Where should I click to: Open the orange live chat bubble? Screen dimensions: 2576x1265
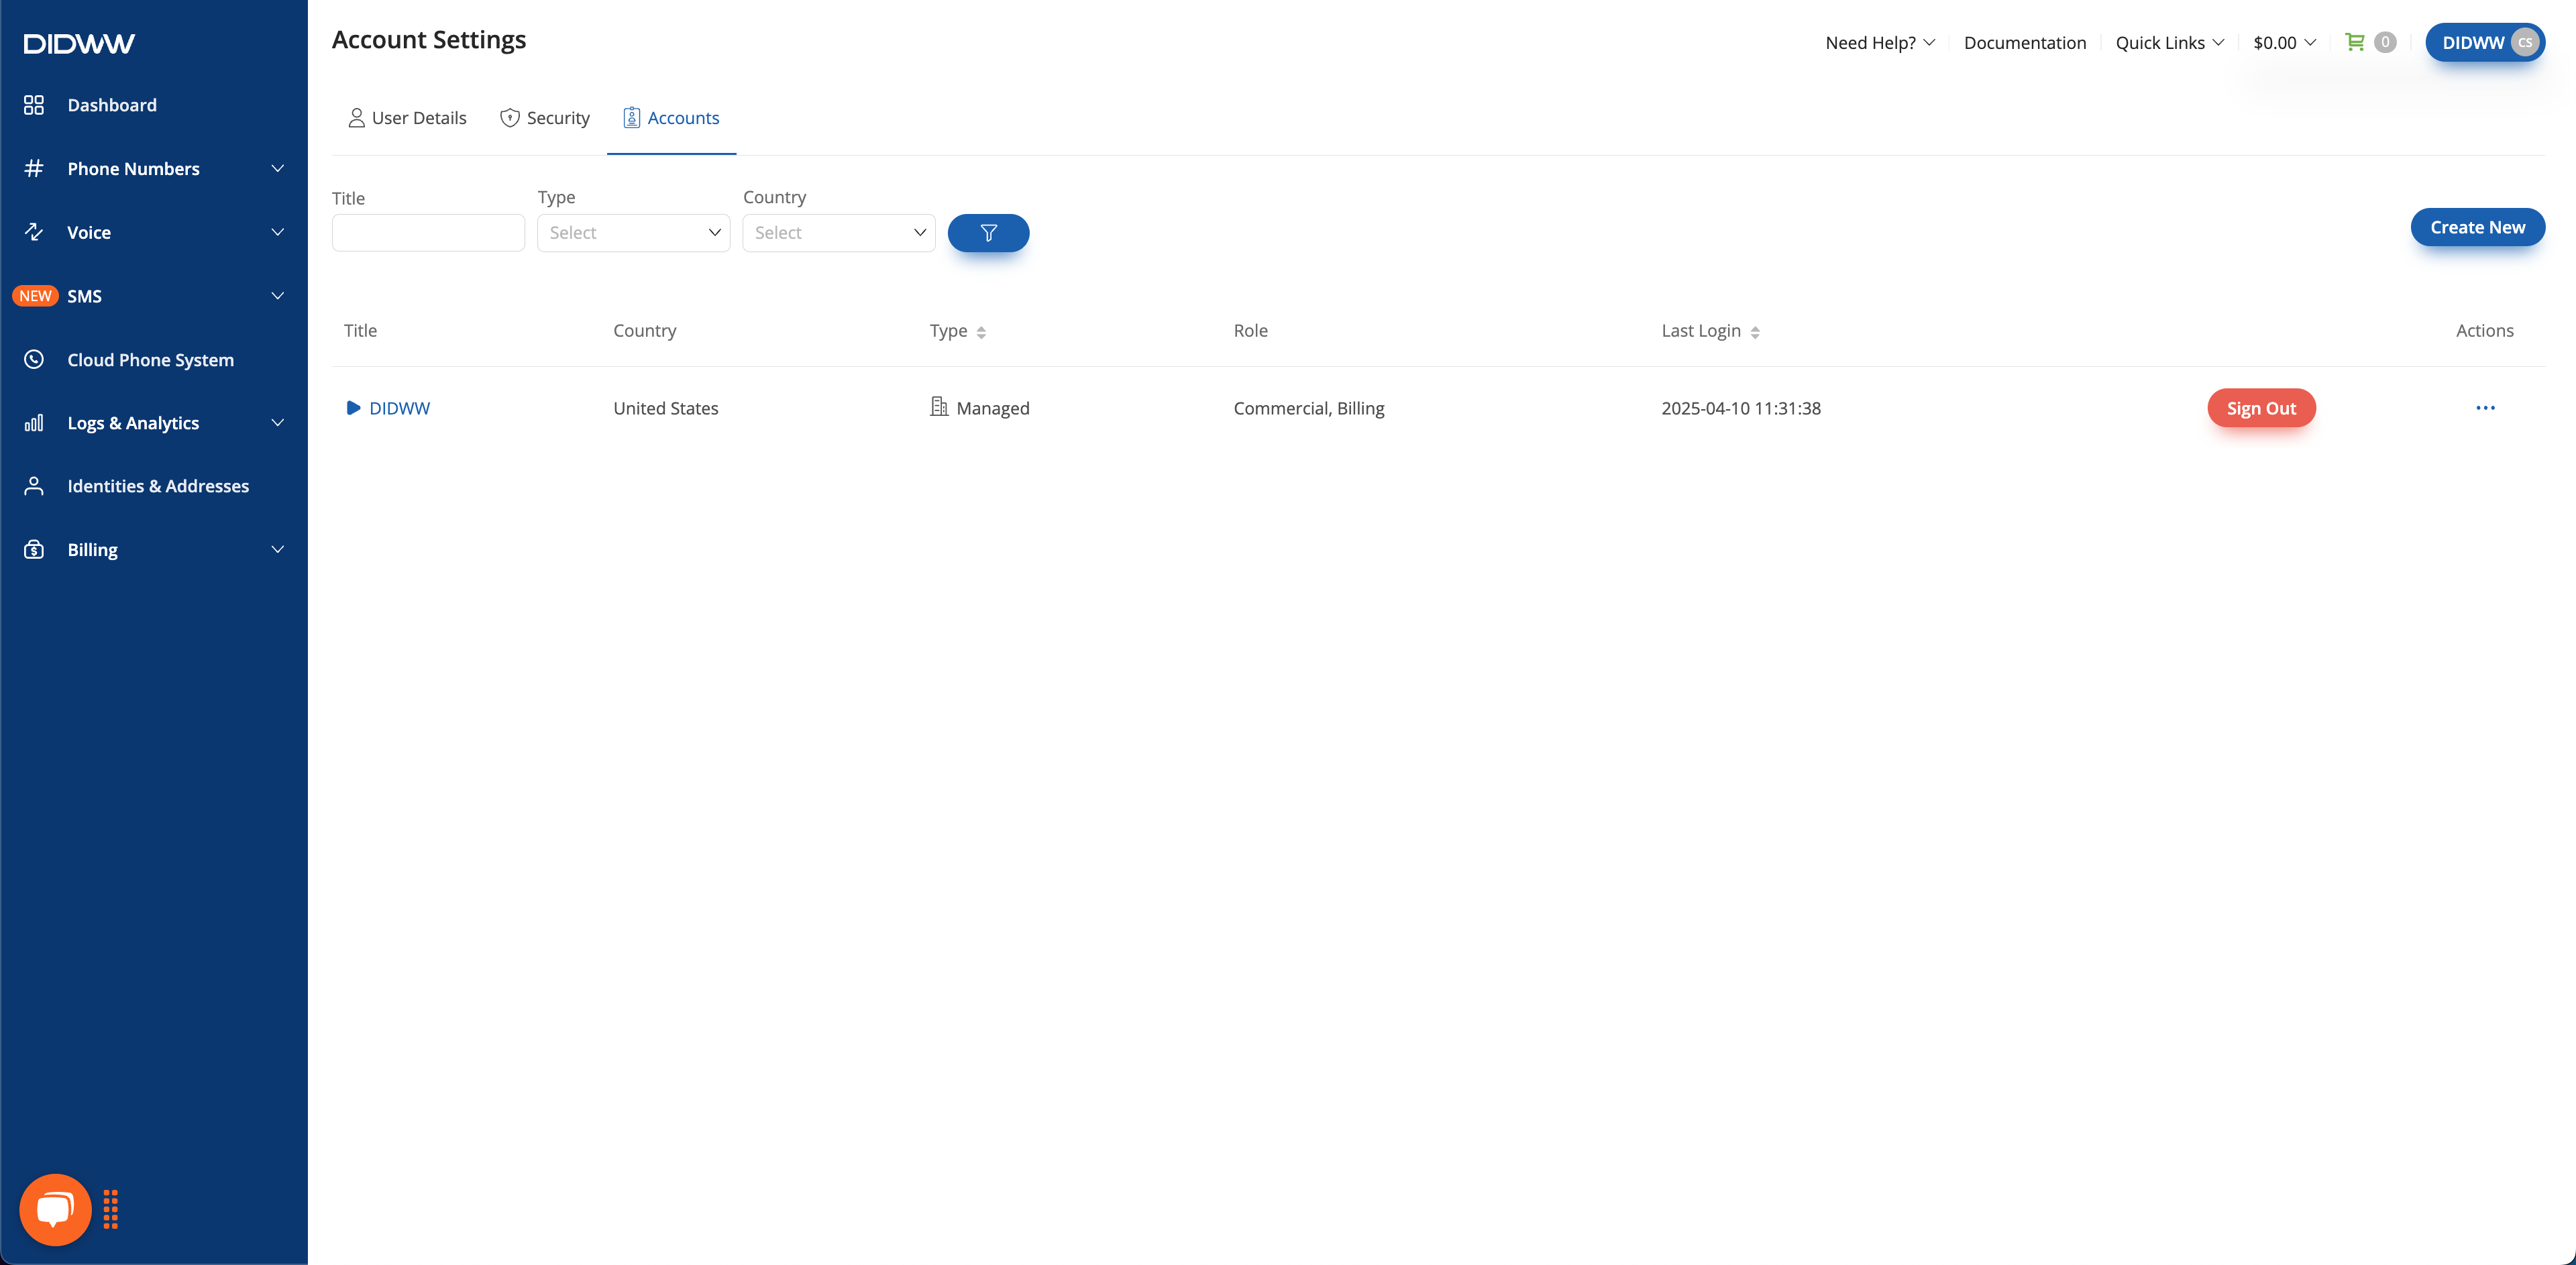point(55,1209)
